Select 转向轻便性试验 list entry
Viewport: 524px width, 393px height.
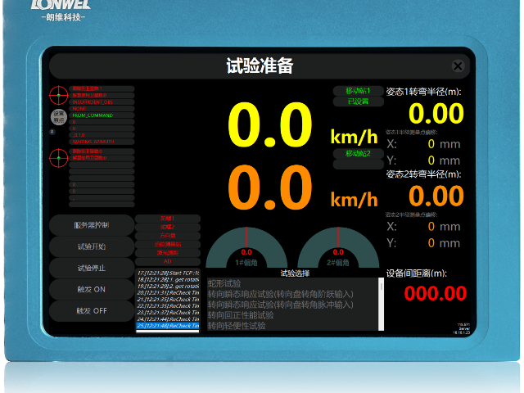point(237,325)
